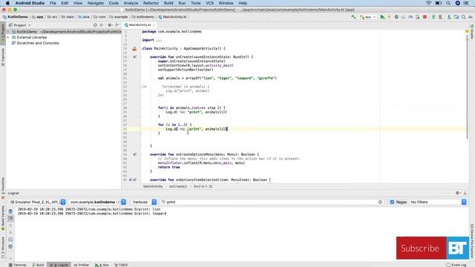Toggle the Favorites side tab

click(x=3, y=188)
